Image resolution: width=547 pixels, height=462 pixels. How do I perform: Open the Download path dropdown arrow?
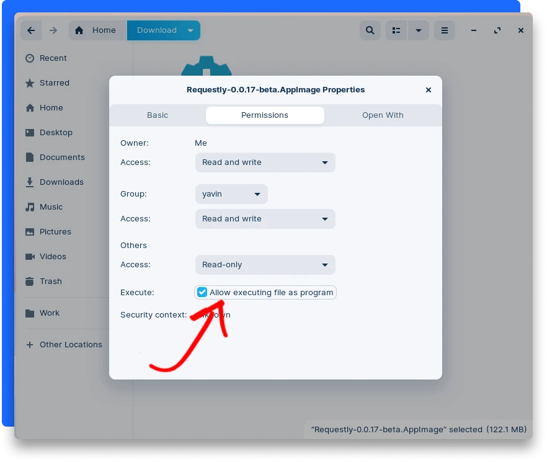(x=190, y=30)
